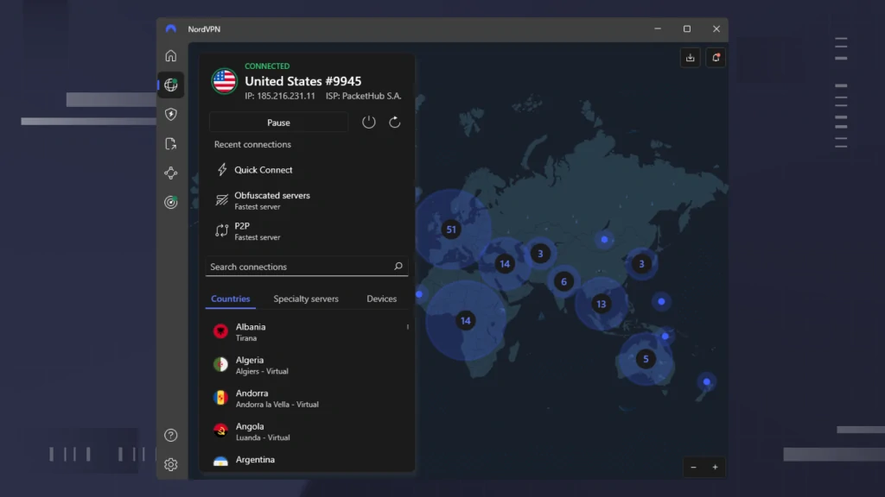Open the file sharing panel icon
885x497 pixels.
pos(170,143)
